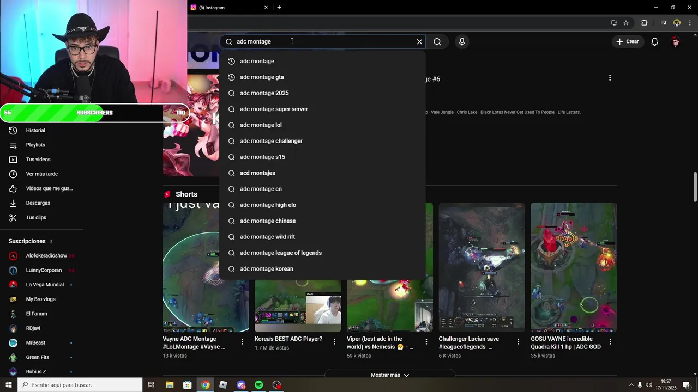698x392 pixels.
Task: Expand Suscripciones with the chevron
Action: 51,241
